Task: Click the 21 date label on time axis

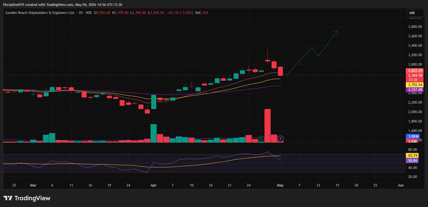Action: [x=230, y=186]
